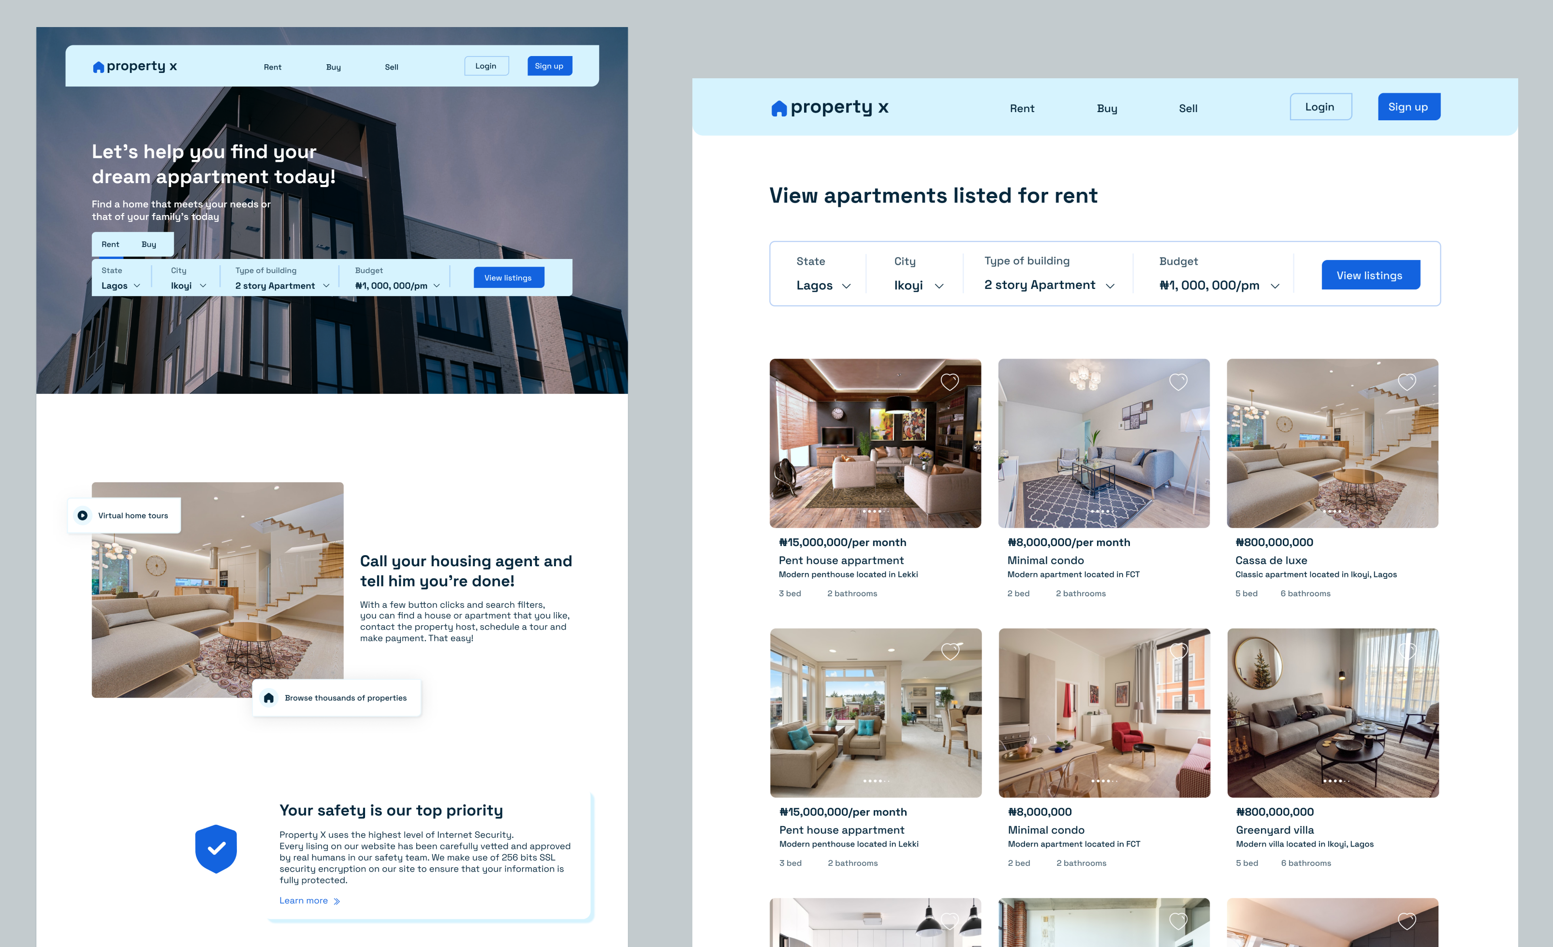The image size is (1553, 947).
Task: Click the double chevron next to Learn more
Action: (337, 902)
